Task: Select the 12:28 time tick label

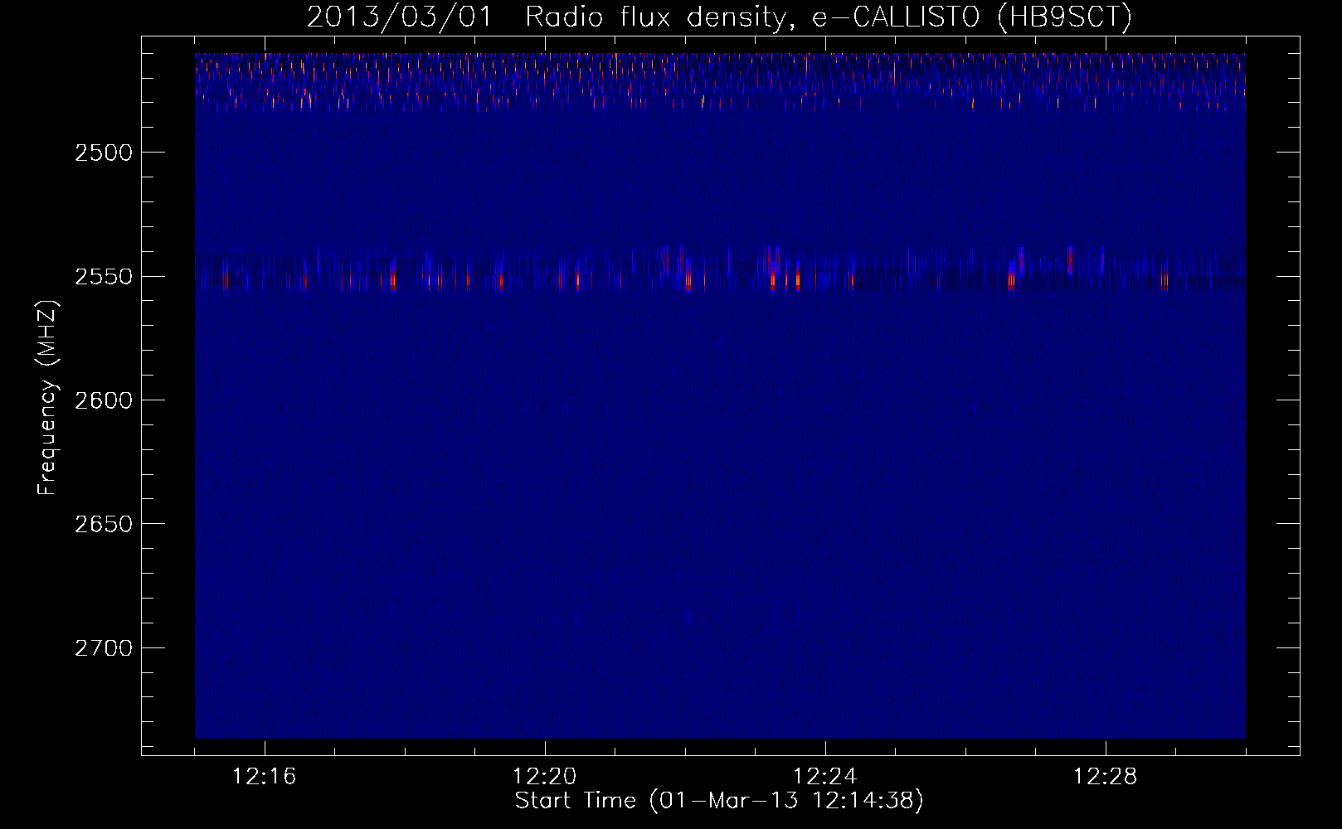Action: (x=1106, y=777)
